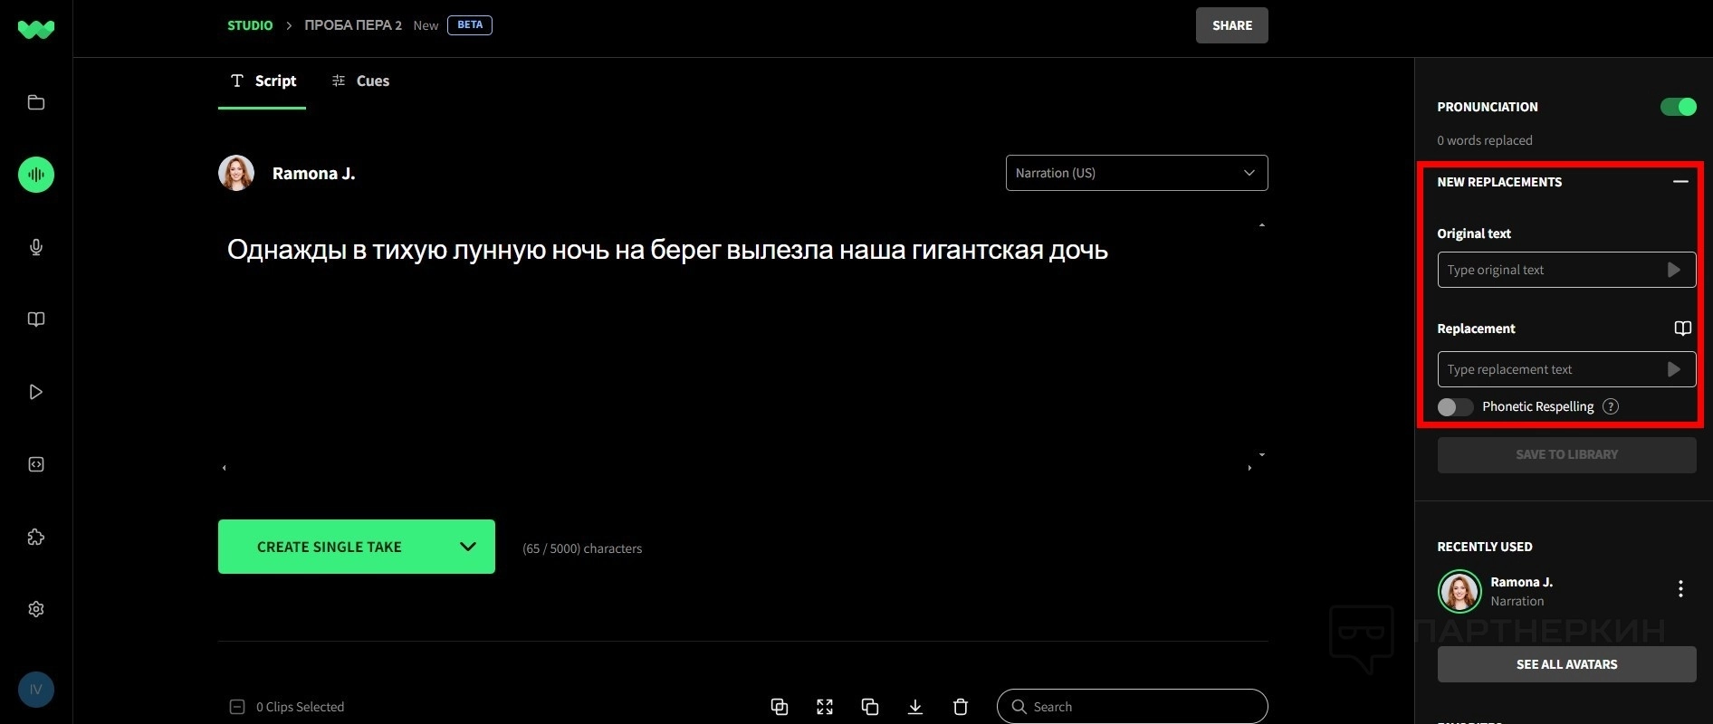
Task: Click the fullscreen expand icon in toolbar
Action: coord(825,707)
